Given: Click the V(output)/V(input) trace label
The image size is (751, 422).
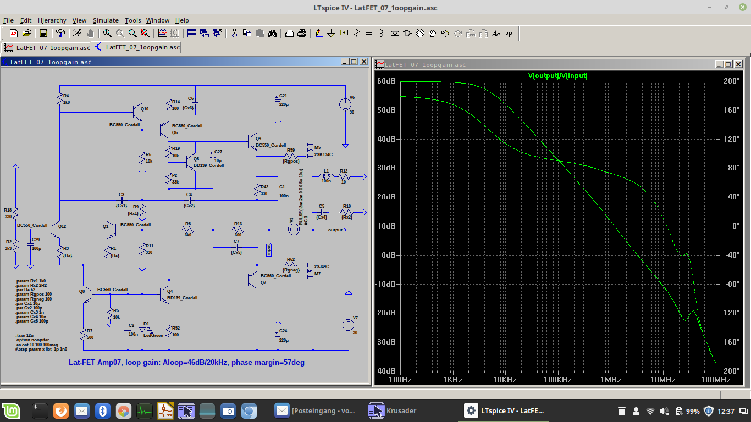Looking at the screenshot, I should point(557,76).
